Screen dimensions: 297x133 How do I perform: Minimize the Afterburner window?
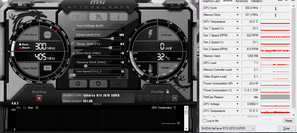(172, 4)
